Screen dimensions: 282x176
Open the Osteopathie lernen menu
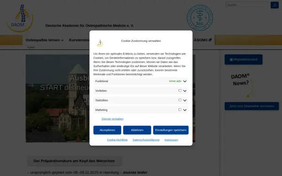tap(45, 40)
